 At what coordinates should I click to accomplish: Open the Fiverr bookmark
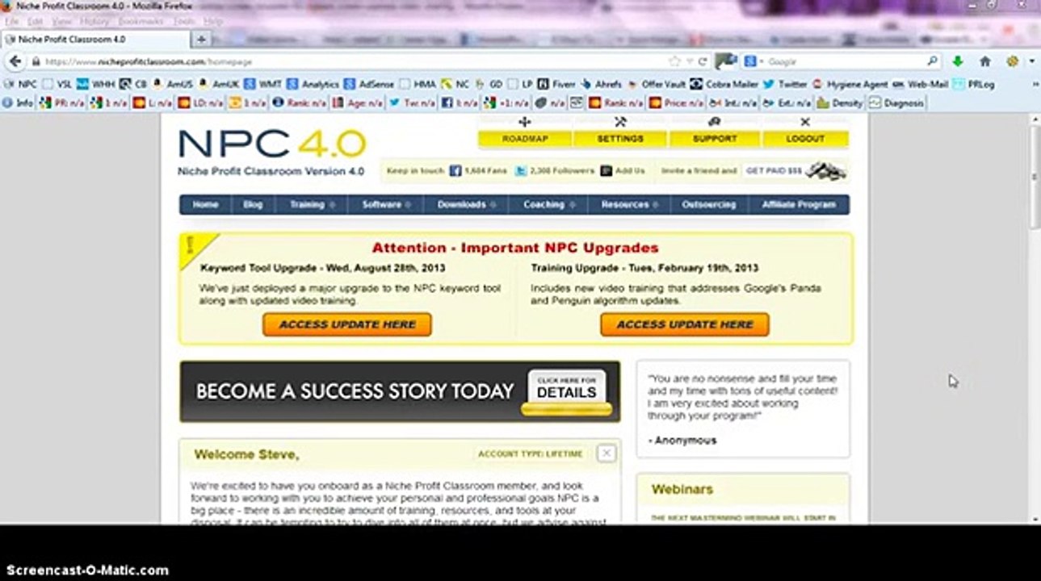(557, 84)
